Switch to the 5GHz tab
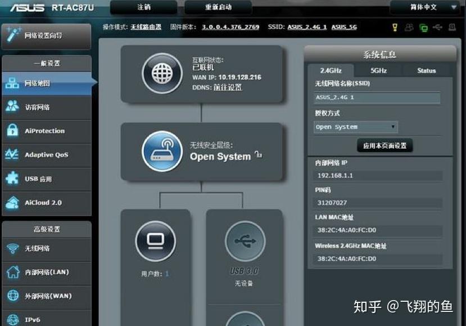The width and height of the screenshot is (466, 326). (378, 70)
